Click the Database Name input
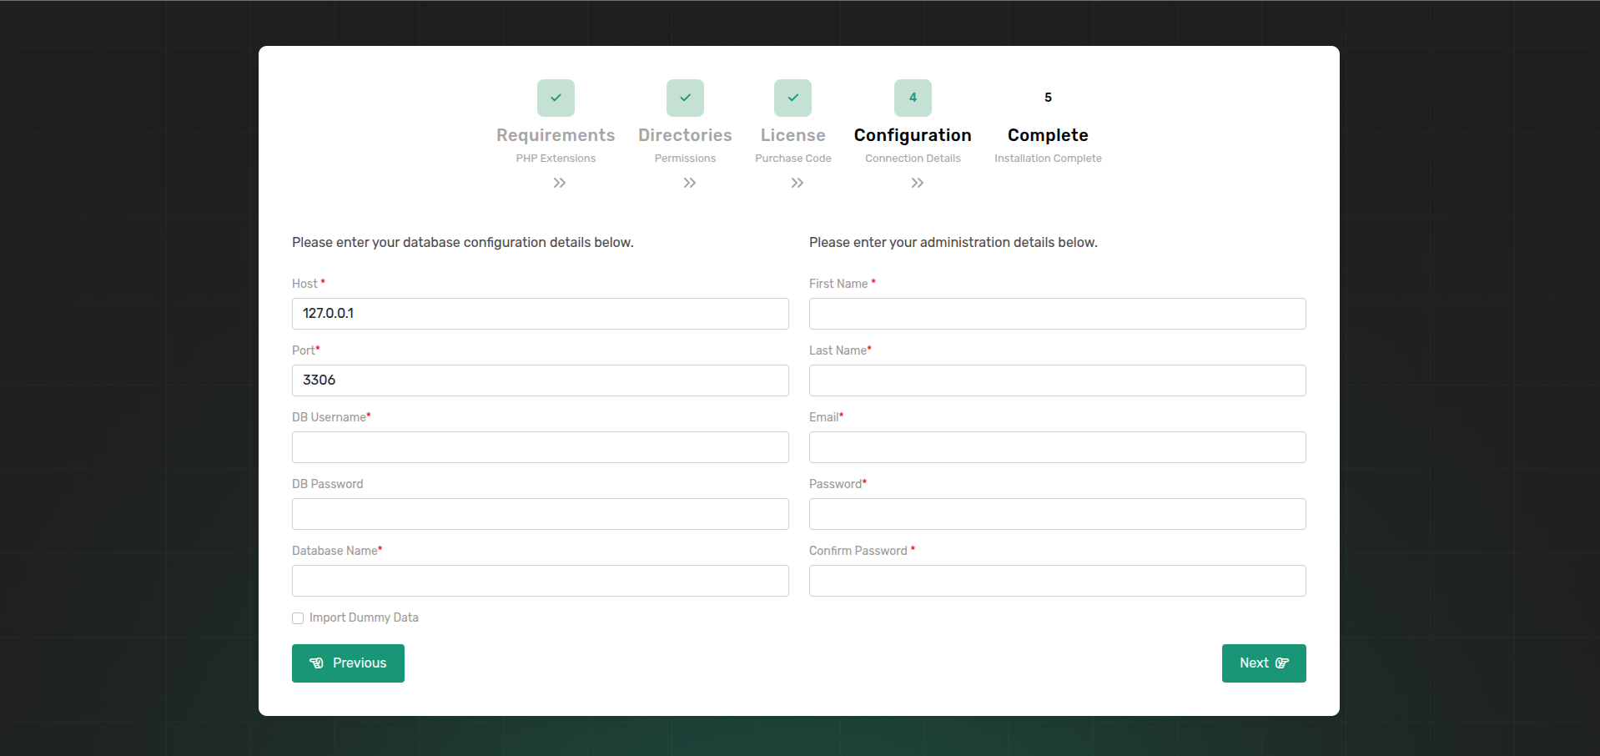1600x756 pixels. click(540, 581)
